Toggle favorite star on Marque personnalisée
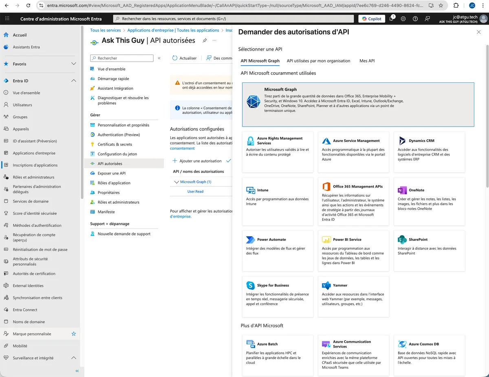 coord(74,334)
